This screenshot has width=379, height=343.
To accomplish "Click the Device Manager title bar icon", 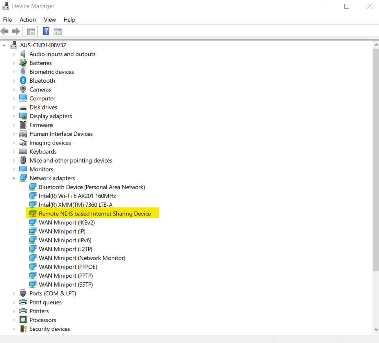I will [6, 6].
